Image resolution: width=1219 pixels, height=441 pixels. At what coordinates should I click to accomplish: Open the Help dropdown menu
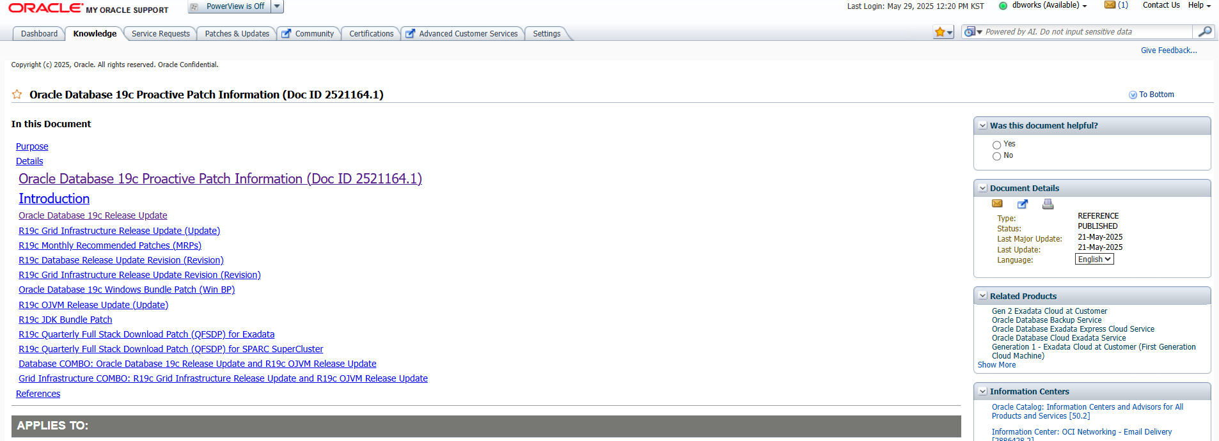click(x=1199, y=5)
